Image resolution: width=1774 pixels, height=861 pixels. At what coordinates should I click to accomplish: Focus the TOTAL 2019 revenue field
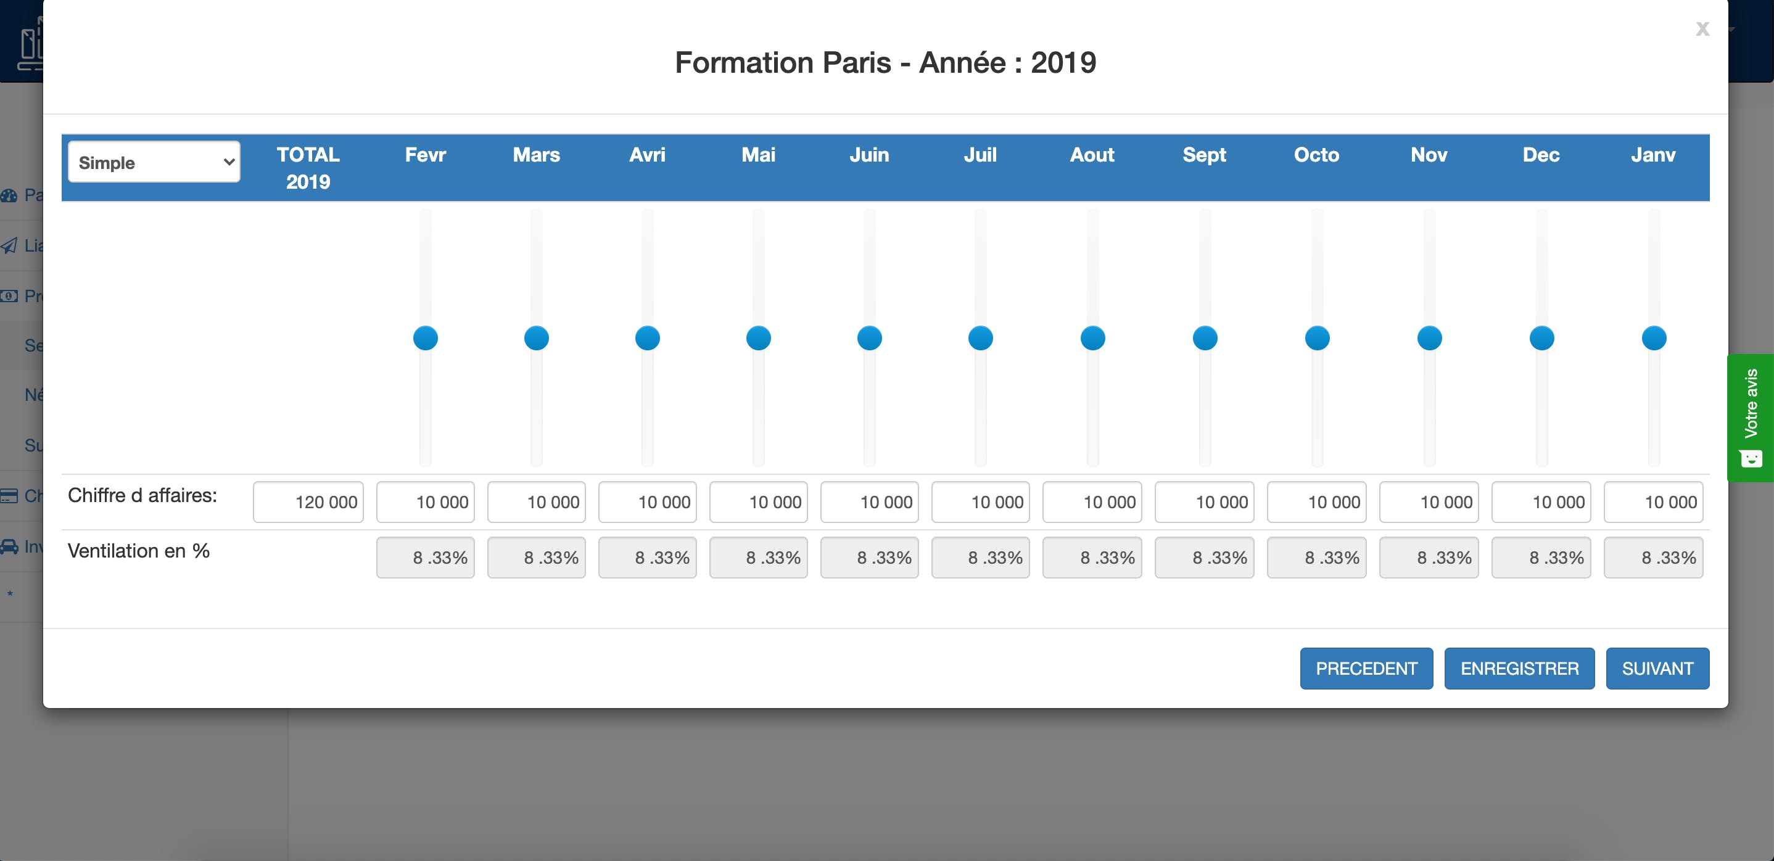coord(308,502)
